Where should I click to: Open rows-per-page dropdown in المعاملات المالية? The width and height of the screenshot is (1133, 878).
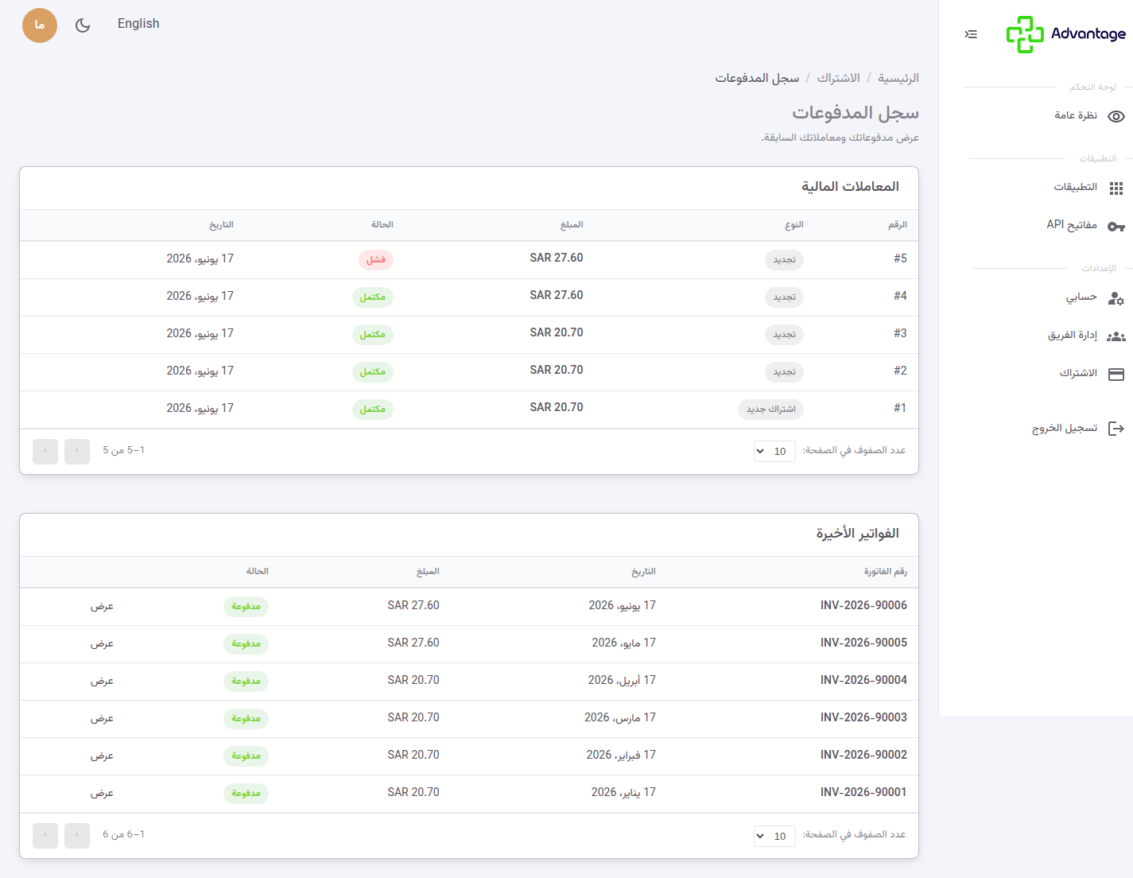[x=774, y=451]
